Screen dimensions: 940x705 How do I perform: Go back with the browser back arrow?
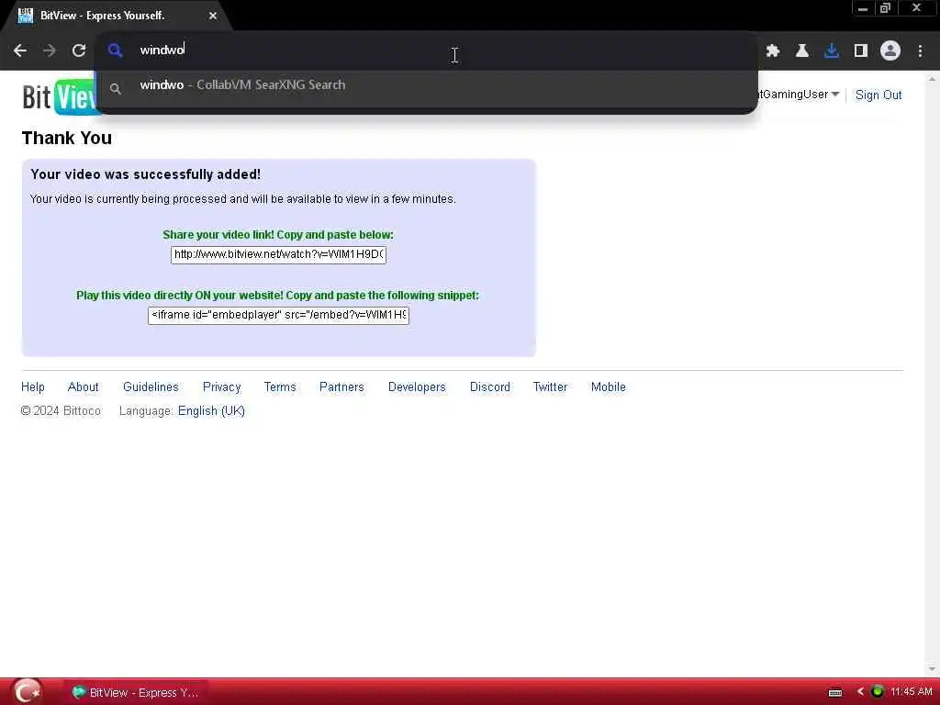(x=20, y=51)
